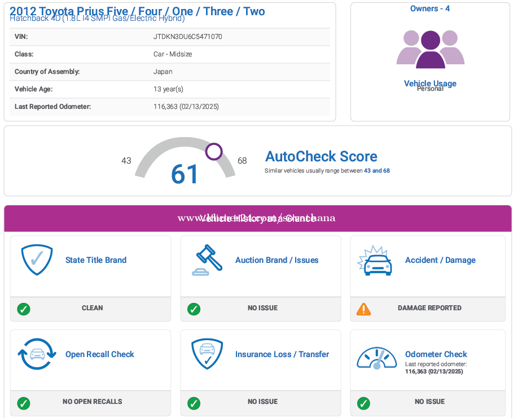Image resolution: width=513 pixels, height=418 pixels.
Task: Click the State Title Brand shield icon
Action: (x=37, y=260)
